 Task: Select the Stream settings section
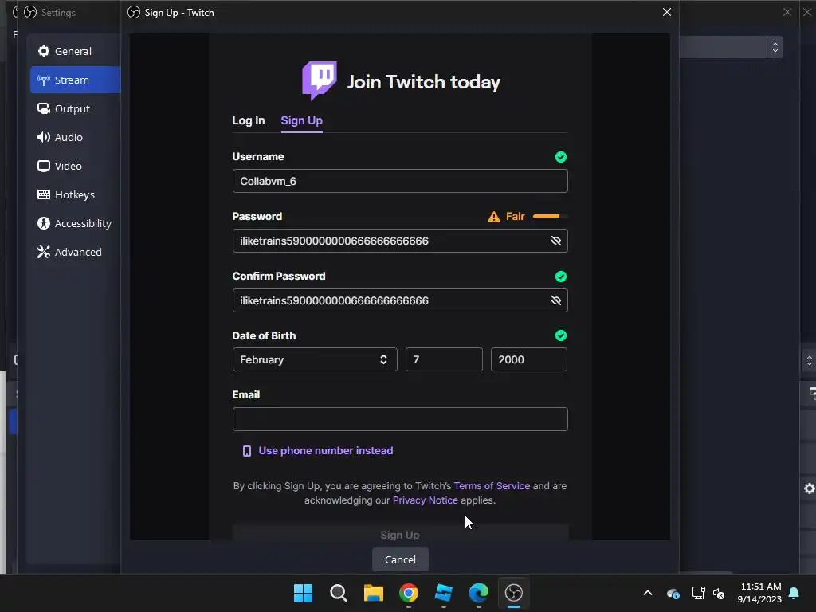click(75, 80)
